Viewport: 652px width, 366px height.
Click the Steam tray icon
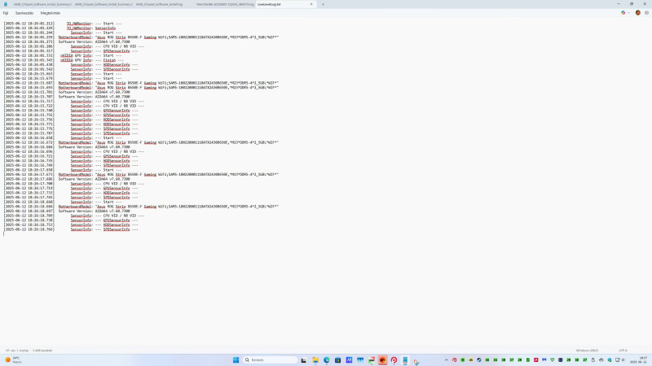pyautogui.click(x=479, y=359)
